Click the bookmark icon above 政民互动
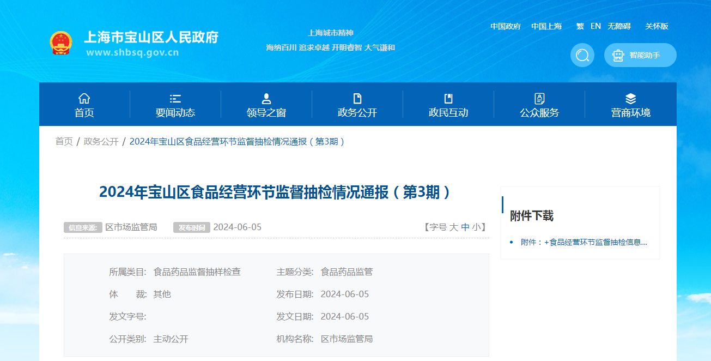Viewport: 711px width, 361px height. [x=448, y=98]
